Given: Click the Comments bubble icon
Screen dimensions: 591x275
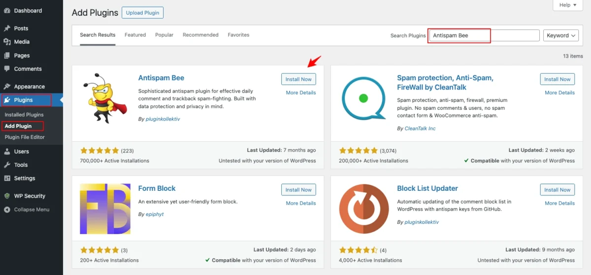Looking at the screenshot, I should click(7, 69).
